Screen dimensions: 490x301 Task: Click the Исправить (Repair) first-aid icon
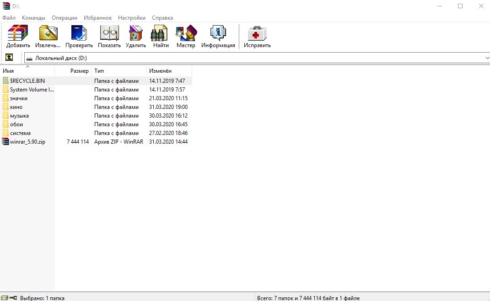pos(257,33)
